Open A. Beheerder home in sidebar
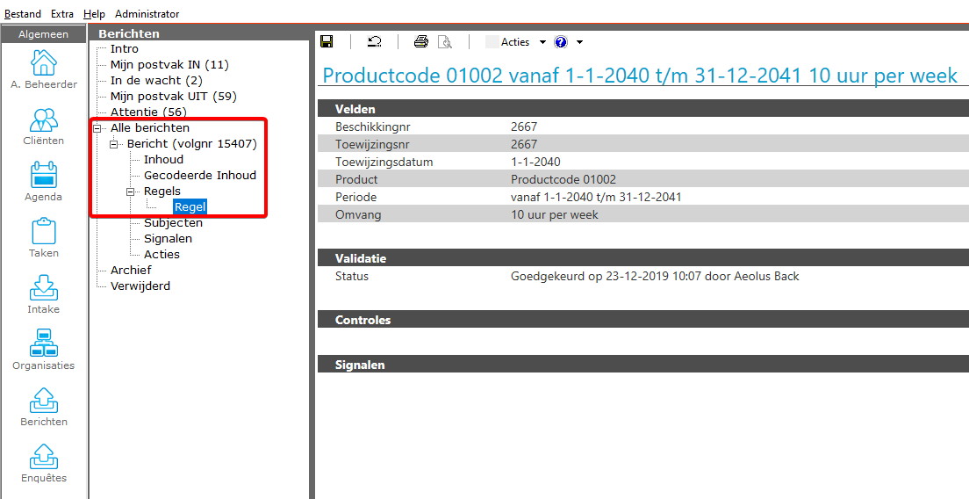This screenshot has width=969, height=499. [x=44, y=69]
